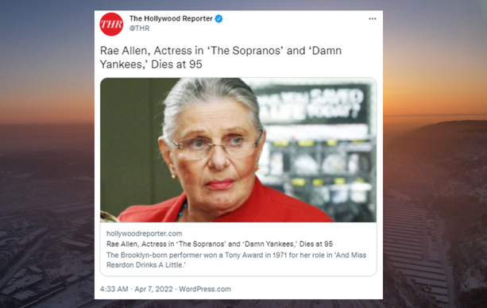Open the link card headline below the photo
Viewport: 487px width, 308px height.
point(219,244)
